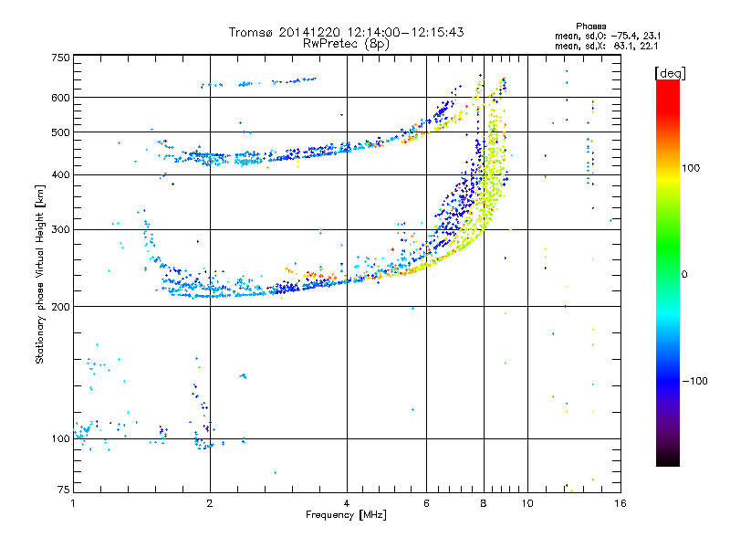Click the '100' colorbar tick label
This screenshot has width=730, height=548.
pos(691,168)
